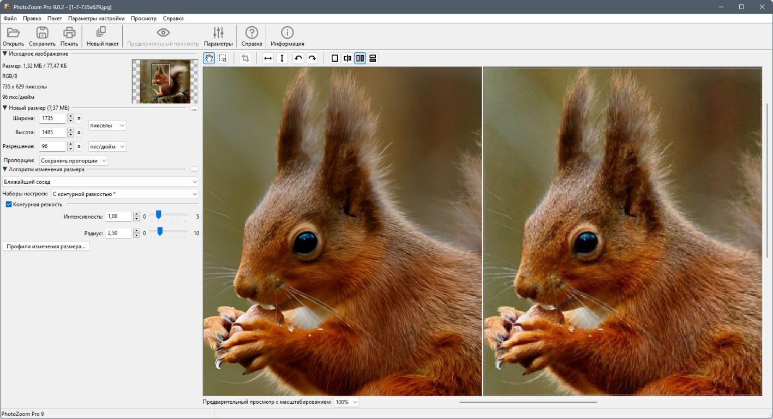Enable the vertical split-line preview mode
Screen dimensions: 773x419
tap(347, 58)
